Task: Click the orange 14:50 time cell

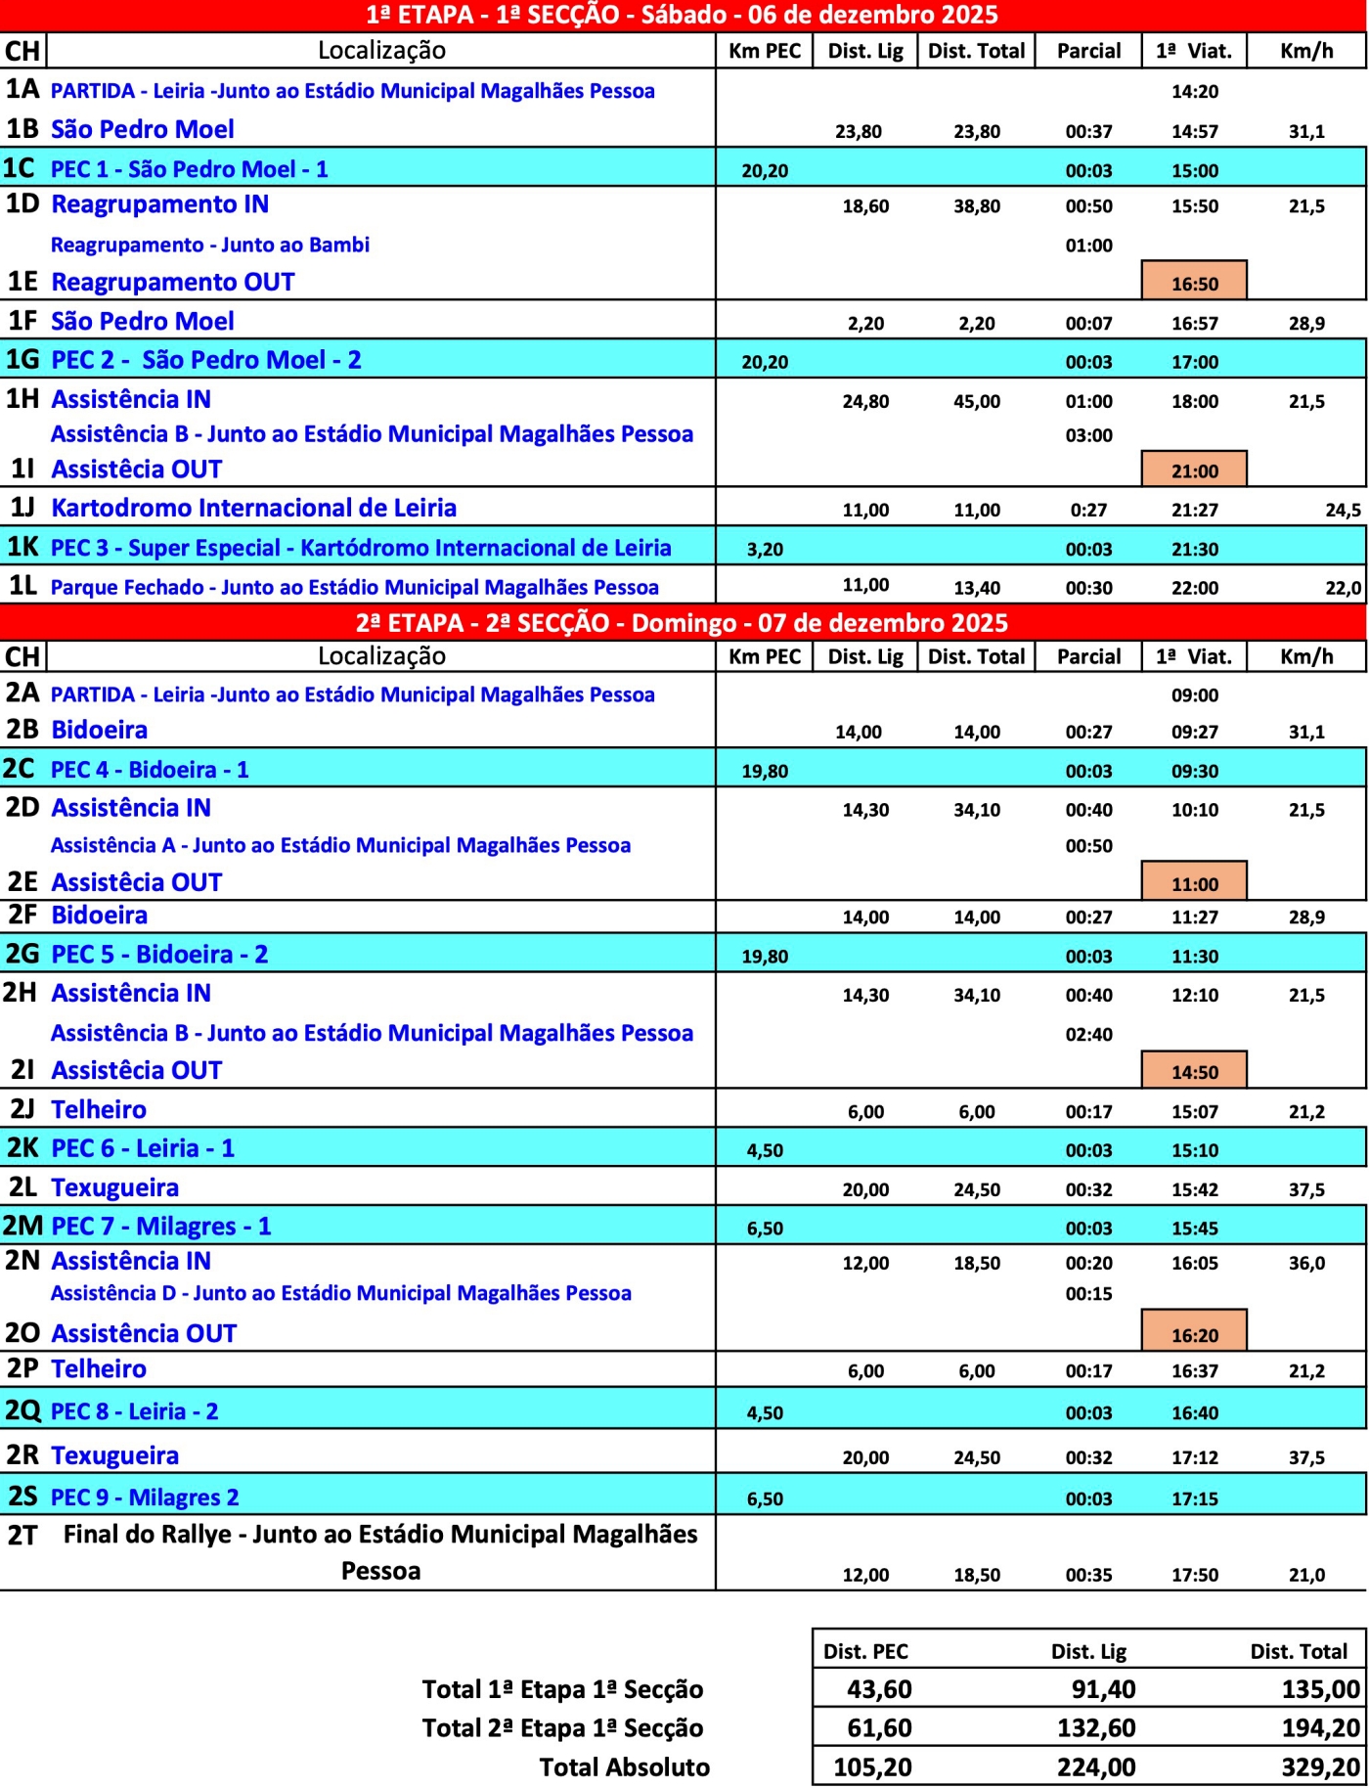Action: point(1194,1071)
